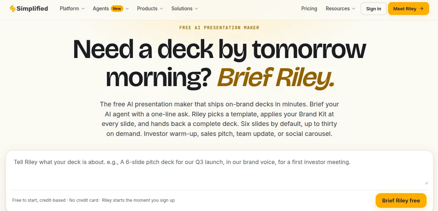The image size is (438, 211).
Task: Expand the Resources dropdown chevron
Action: (x=354, y=9)
